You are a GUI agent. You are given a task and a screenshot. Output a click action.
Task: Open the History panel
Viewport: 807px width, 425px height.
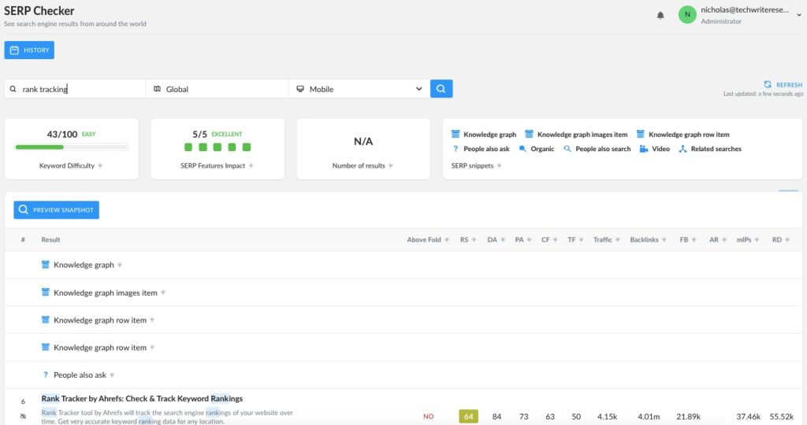pyautogui.click(x=29, y=50)
